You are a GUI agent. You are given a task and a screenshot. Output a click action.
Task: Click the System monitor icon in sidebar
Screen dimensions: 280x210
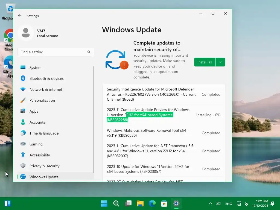(23, 67)
